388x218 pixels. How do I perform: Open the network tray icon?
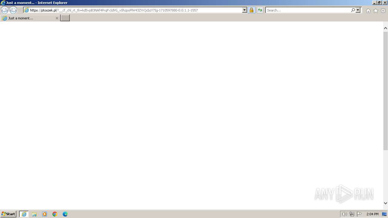(x=352, y=214)
